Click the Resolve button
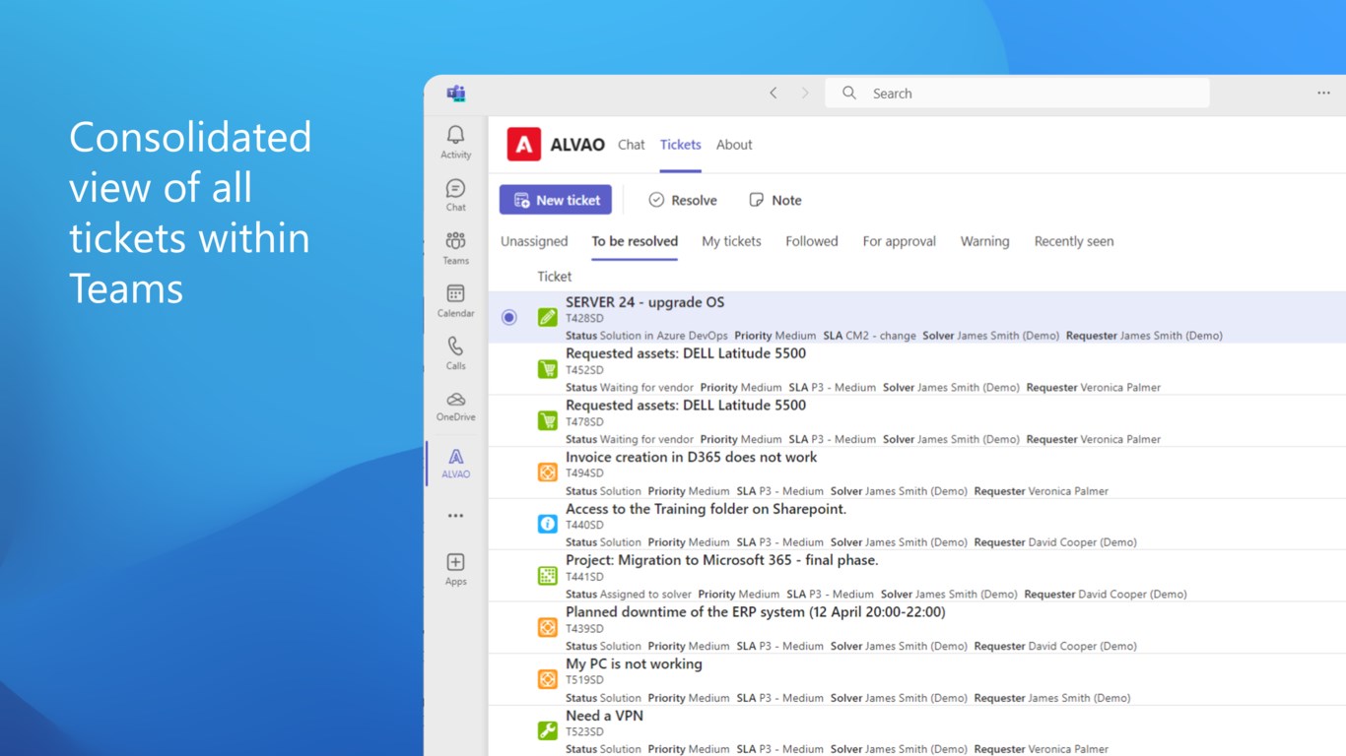 (x=683, y=200)
